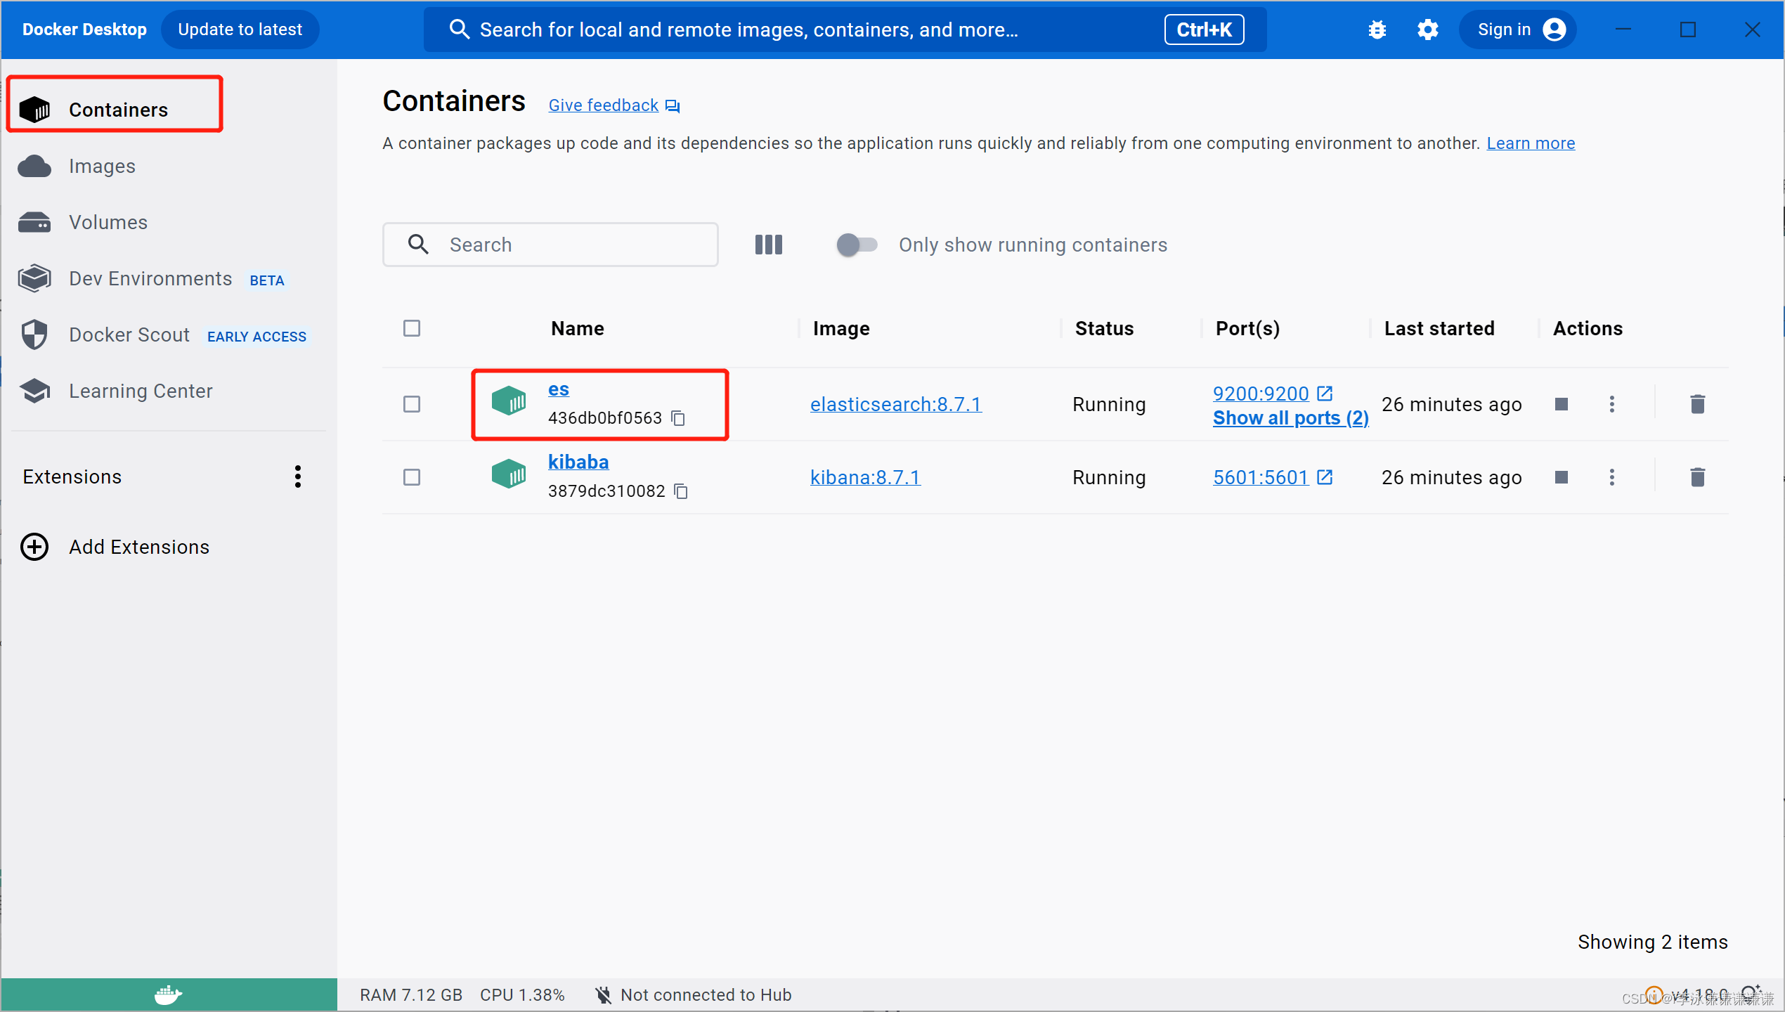The height and width of the screenshot is (1012, 1785).
Task: Stop the kibaba container
Action: [x=1562, y=477]
